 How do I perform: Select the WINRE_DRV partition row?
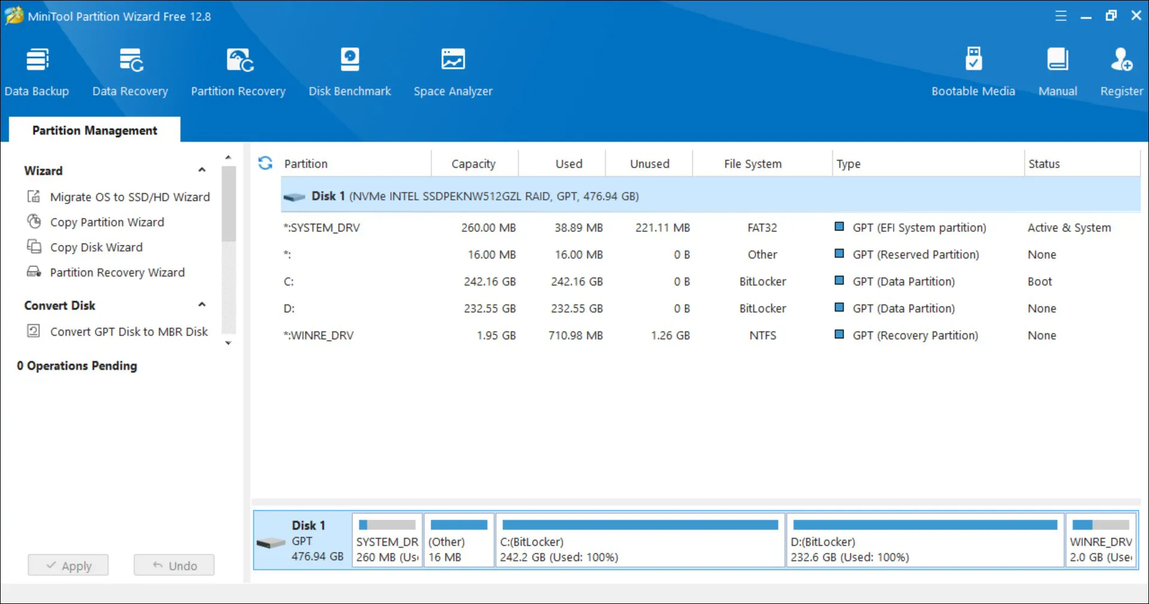coord(319,335)
